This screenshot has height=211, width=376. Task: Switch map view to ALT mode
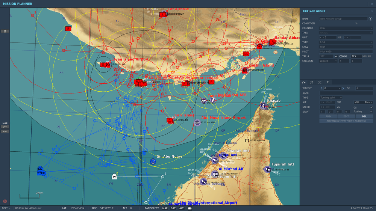[182, 208]
